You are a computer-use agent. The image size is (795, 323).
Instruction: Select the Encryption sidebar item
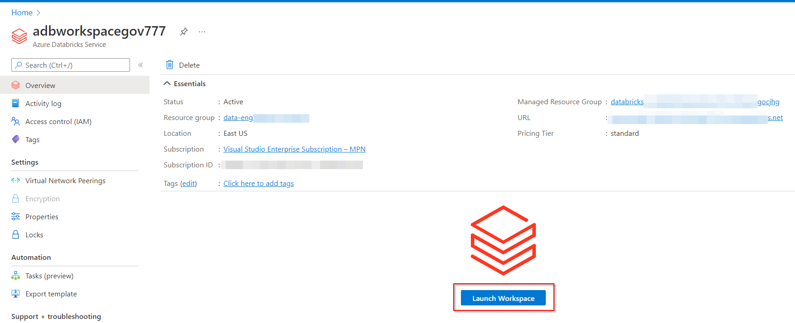click(x=42, y=198)
